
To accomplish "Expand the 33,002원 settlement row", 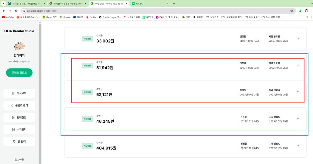I will [298, 38].
